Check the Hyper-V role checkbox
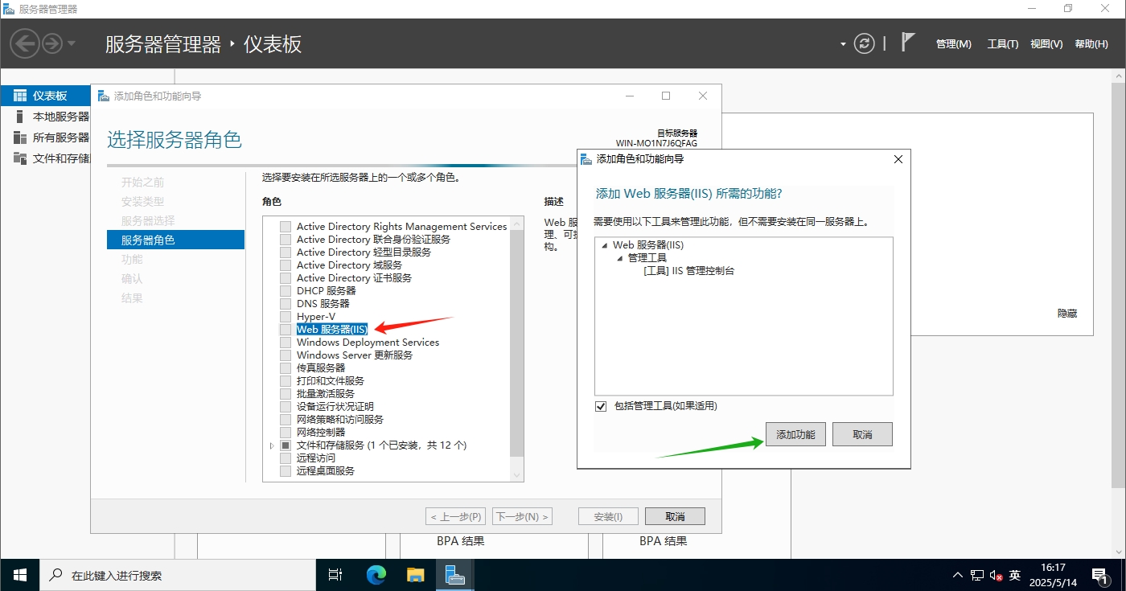Image resolution: width=1126 pixels, height=591 pixels. coord(286,317)
